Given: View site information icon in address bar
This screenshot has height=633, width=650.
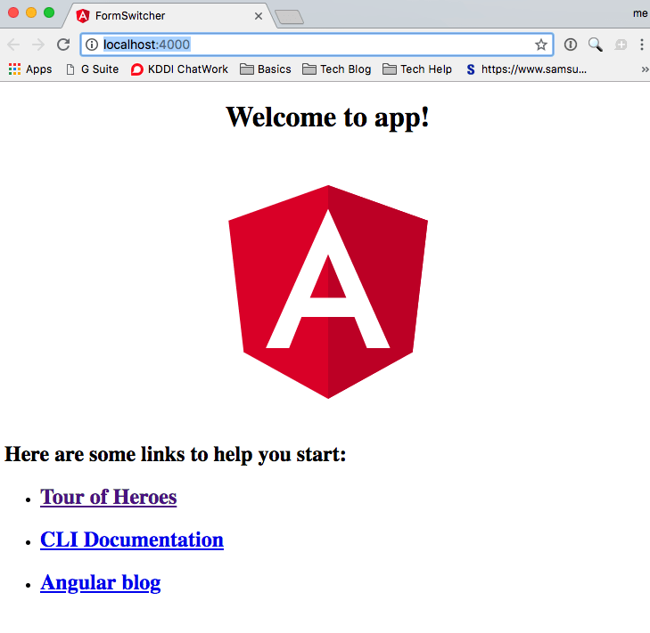Looking at the screenshot, I should (x=92, y=45).
